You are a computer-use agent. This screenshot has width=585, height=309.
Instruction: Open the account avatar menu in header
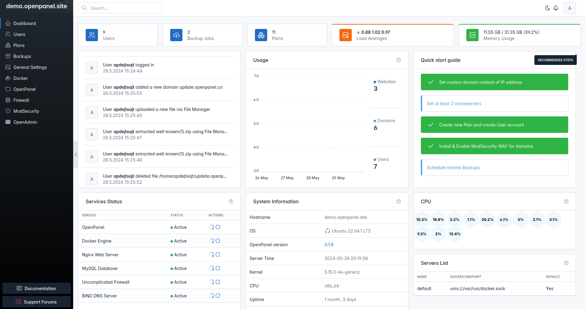click(570, 8)
